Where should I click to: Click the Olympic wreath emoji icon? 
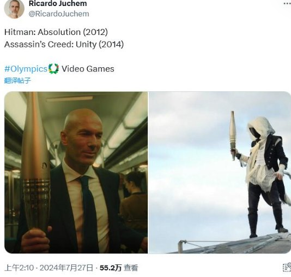click(x=53, y=69)
